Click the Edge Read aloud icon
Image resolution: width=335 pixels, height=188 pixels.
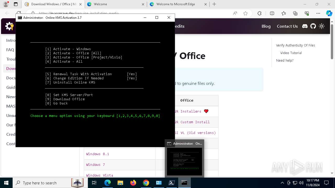(x=235, y=13)
